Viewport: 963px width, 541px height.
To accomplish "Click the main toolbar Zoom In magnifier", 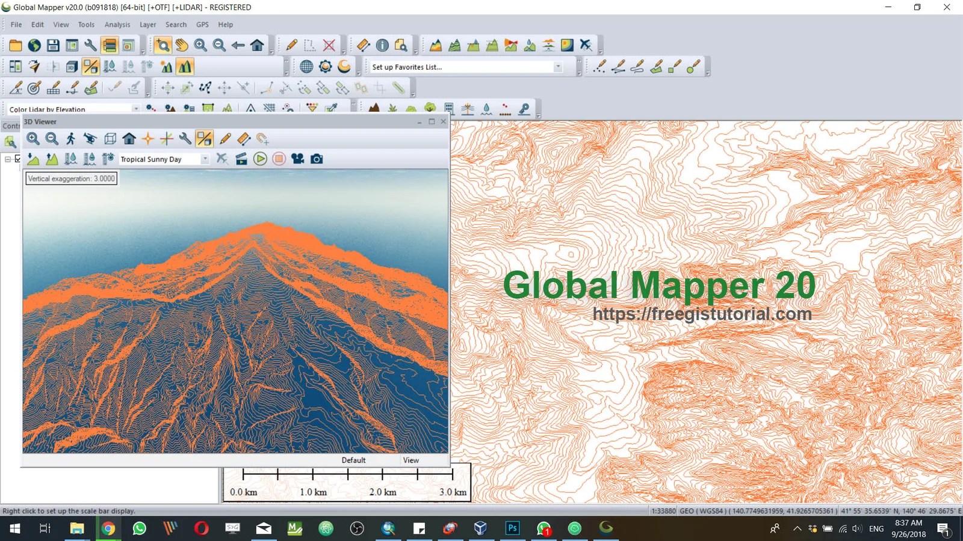I will [200, 45].
